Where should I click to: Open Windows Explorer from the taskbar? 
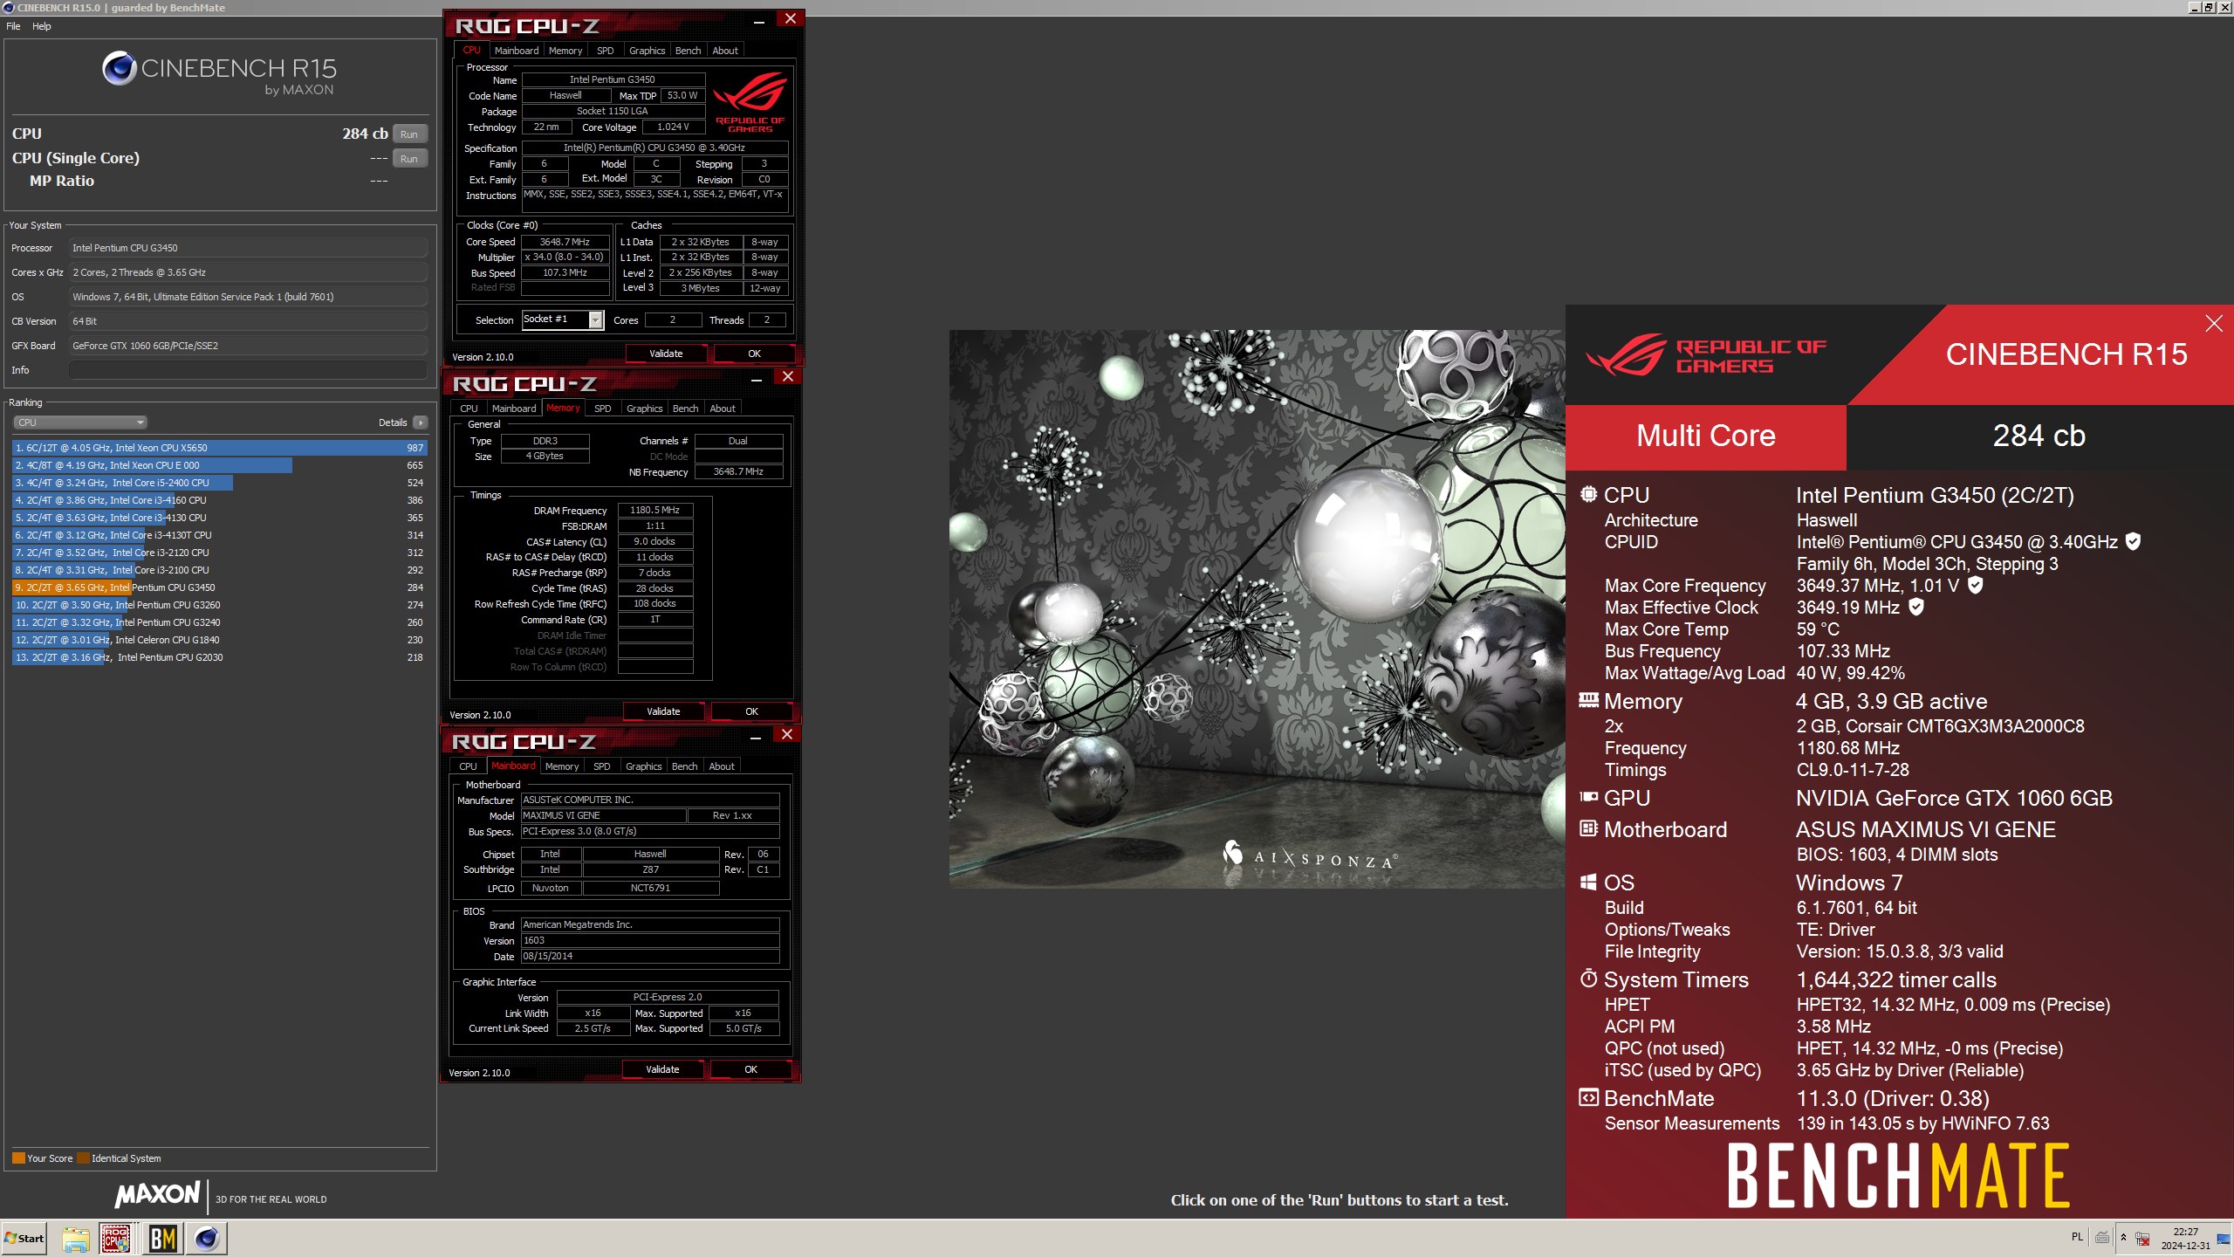pyautogui.click(x=76, y=1238)
